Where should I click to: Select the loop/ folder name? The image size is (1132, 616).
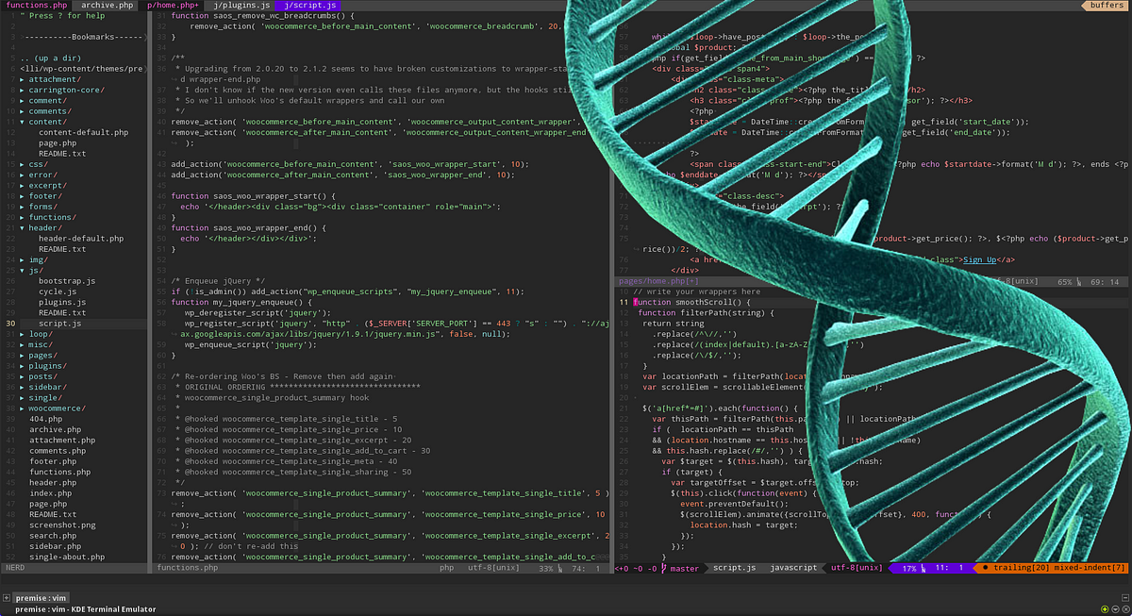click(x=41, y=334)
